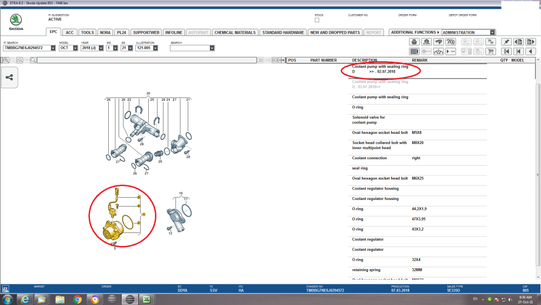Click the share icon button
Screen dimensions: 541x305
[9, 77]
